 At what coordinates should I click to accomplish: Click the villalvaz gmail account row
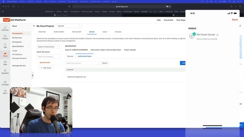click(125, 77)
